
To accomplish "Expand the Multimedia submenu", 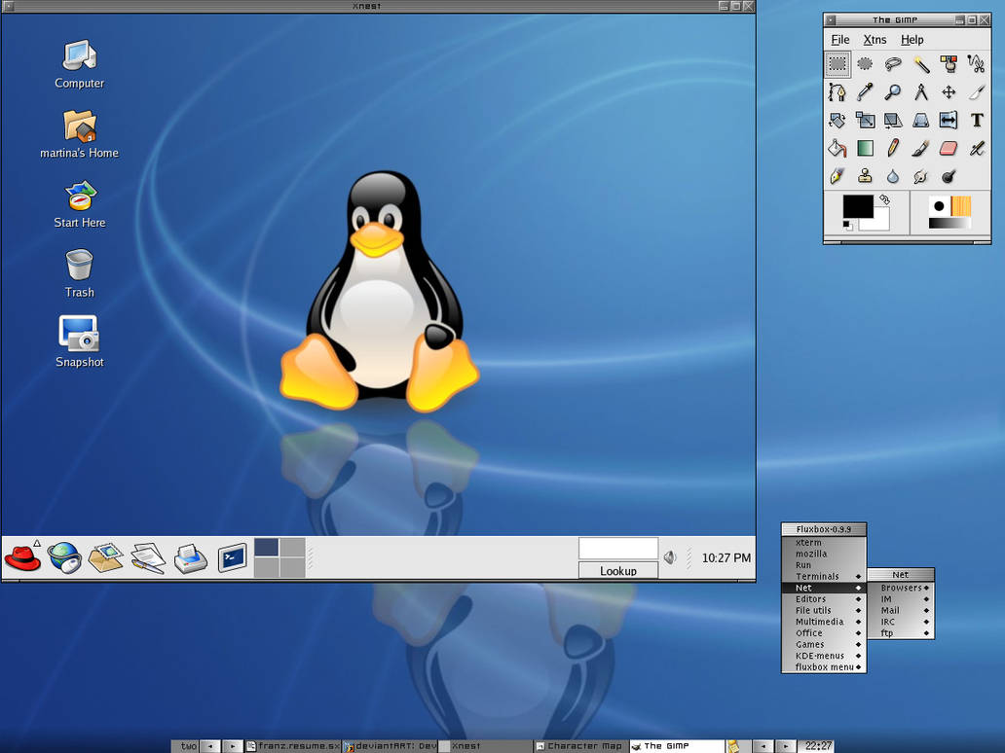I will [824, 622].
